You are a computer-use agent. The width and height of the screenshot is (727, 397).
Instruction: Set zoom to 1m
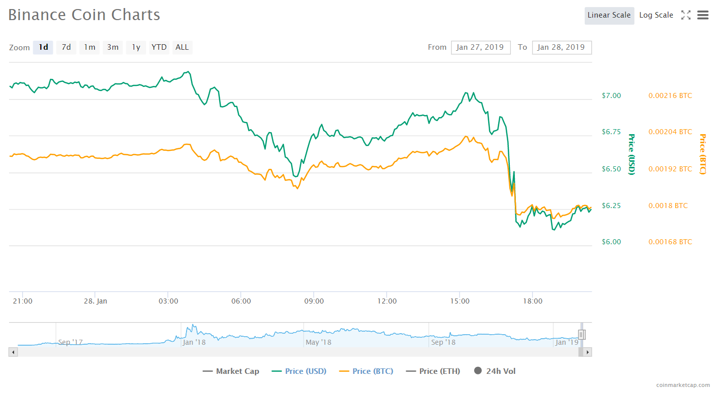[89, 47]
